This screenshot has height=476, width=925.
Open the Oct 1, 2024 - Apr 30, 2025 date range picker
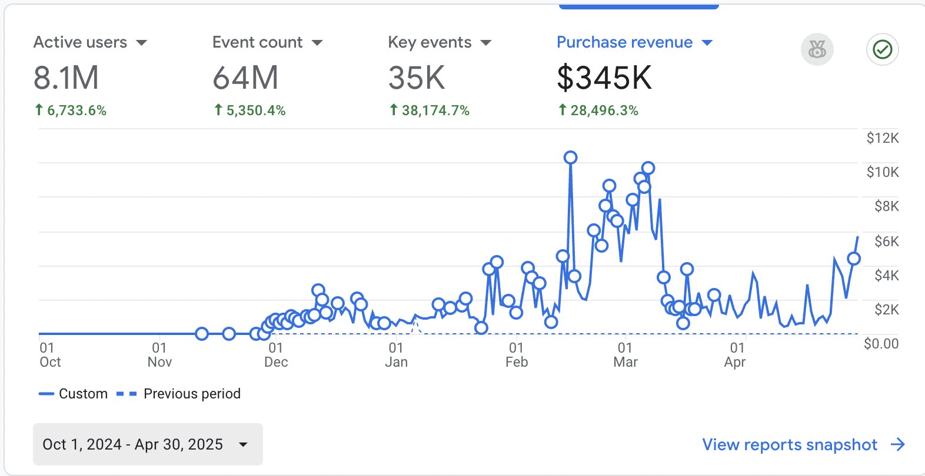point(148,444)
